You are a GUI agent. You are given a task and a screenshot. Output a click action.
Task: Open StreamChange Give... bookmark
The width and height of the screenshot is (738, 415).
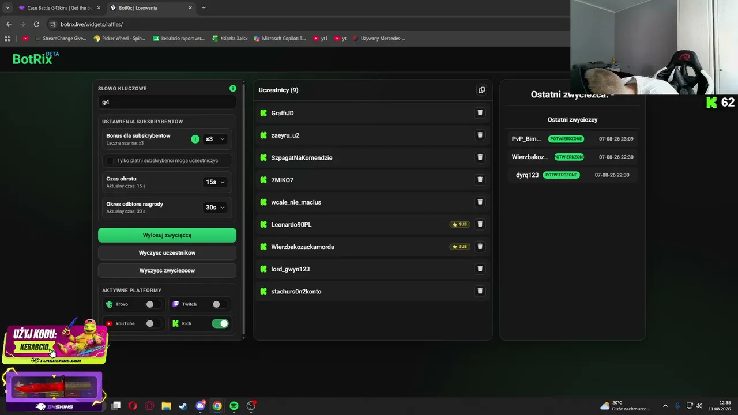point(60,39)
